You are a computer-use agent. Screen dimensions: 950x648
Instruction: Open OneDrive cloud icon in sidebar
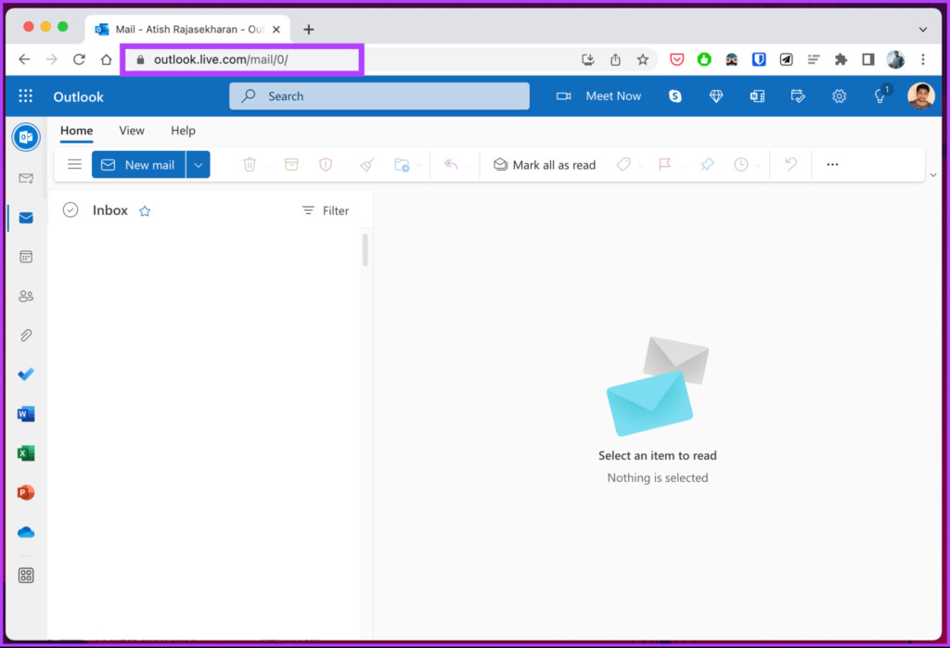pos(26,532)
